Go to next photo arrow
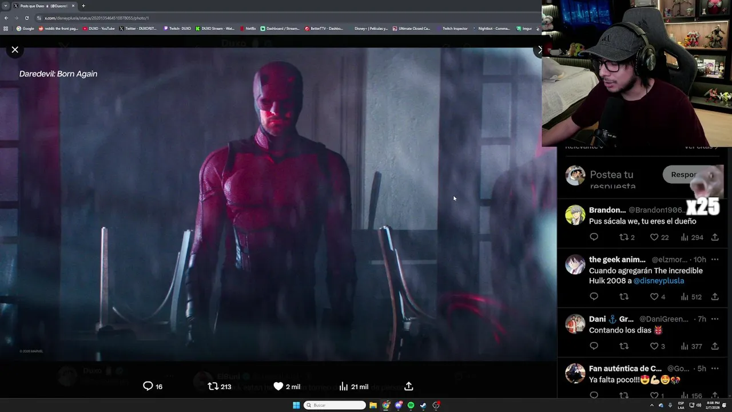The image size is (732, 412). coord(539,50)
